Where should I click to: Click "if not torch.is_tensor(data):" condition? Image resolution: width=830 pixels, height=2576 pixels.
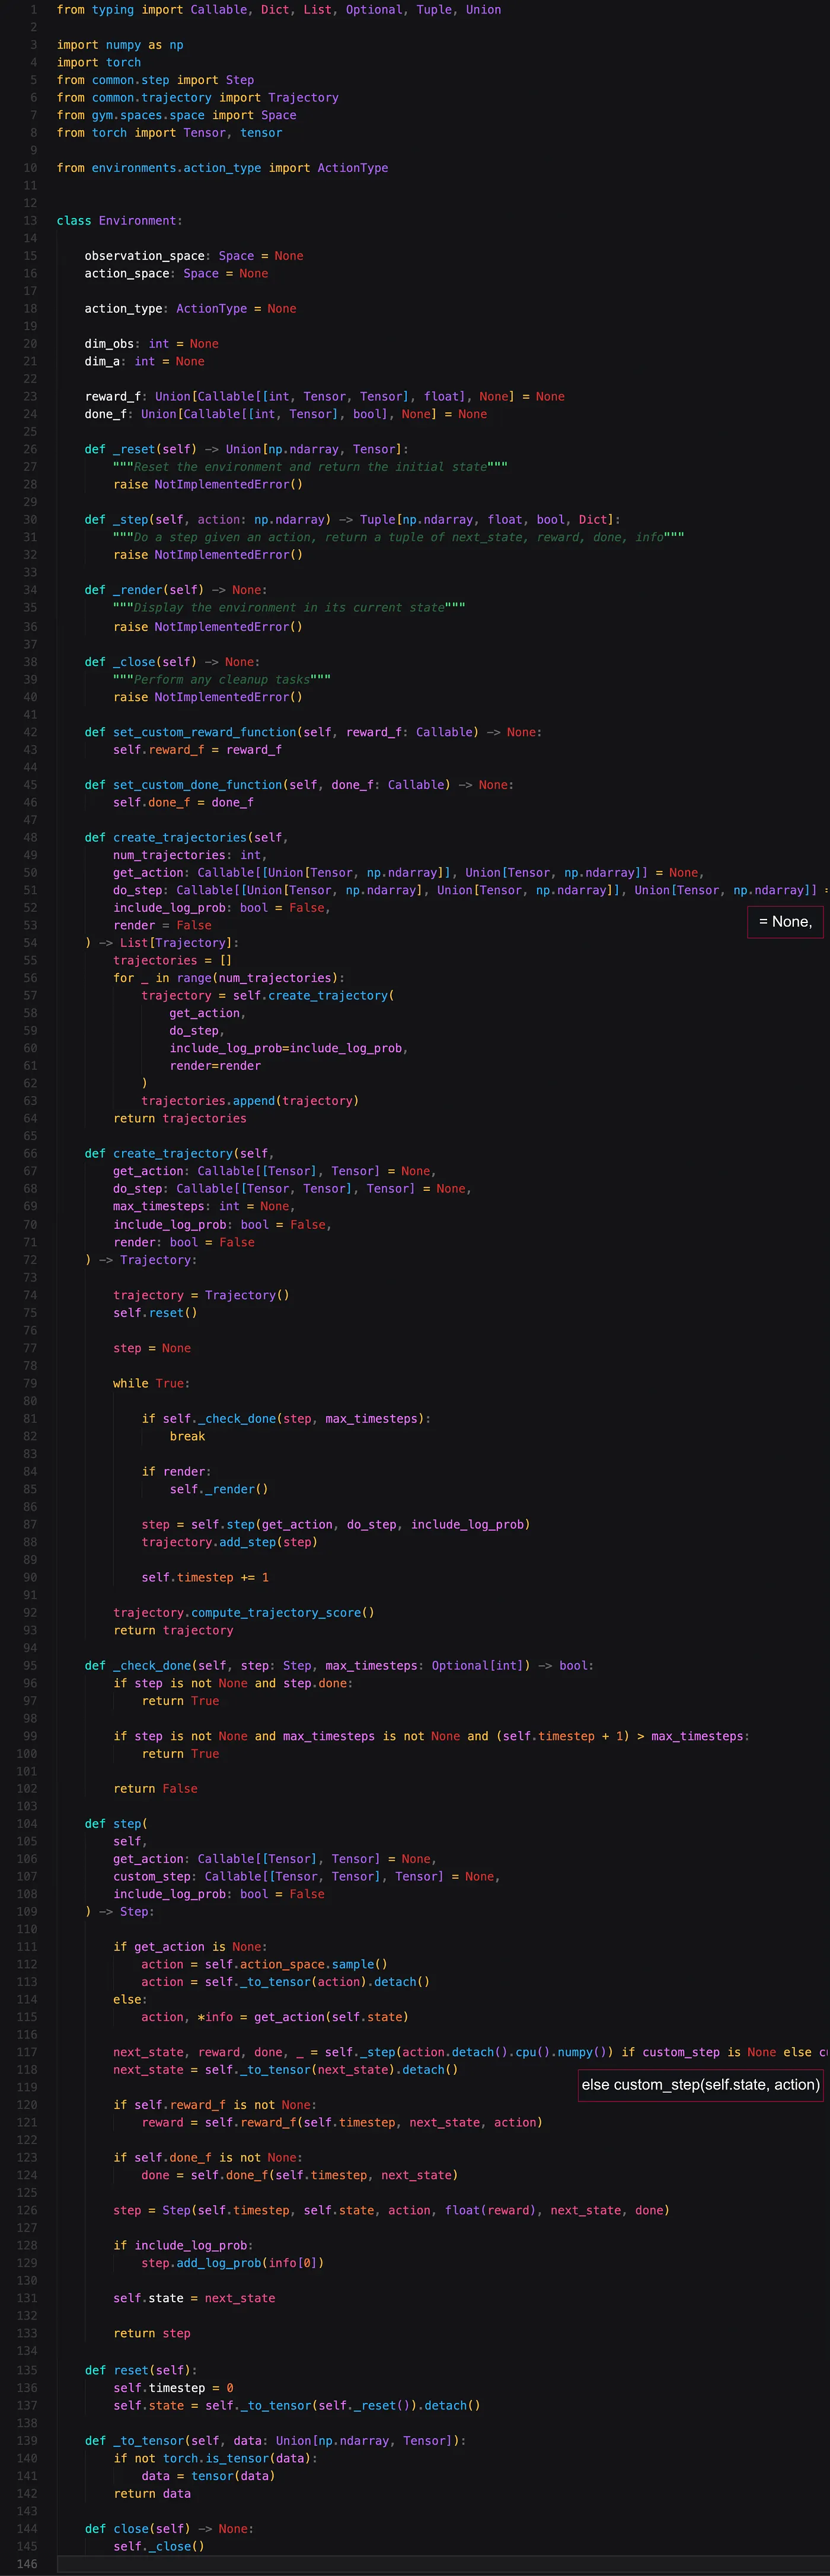(215, 2459)
